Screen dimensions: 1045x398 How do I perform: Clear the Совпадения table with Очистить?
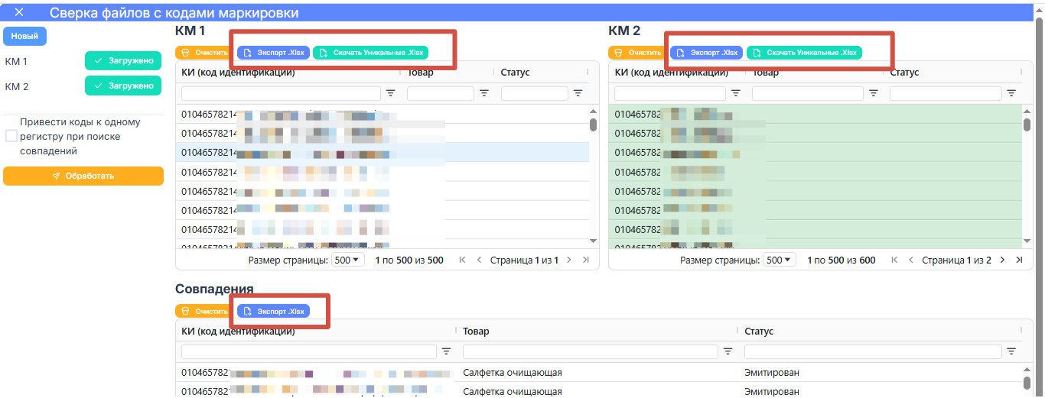204,311
